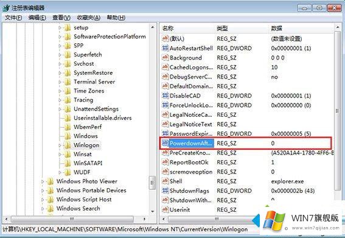345x238 pixels.
Task: Click the Winsat folder icon
Action: [68, 154]
